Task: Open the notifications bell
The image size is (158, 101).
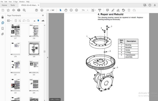Action: point(155,5)
